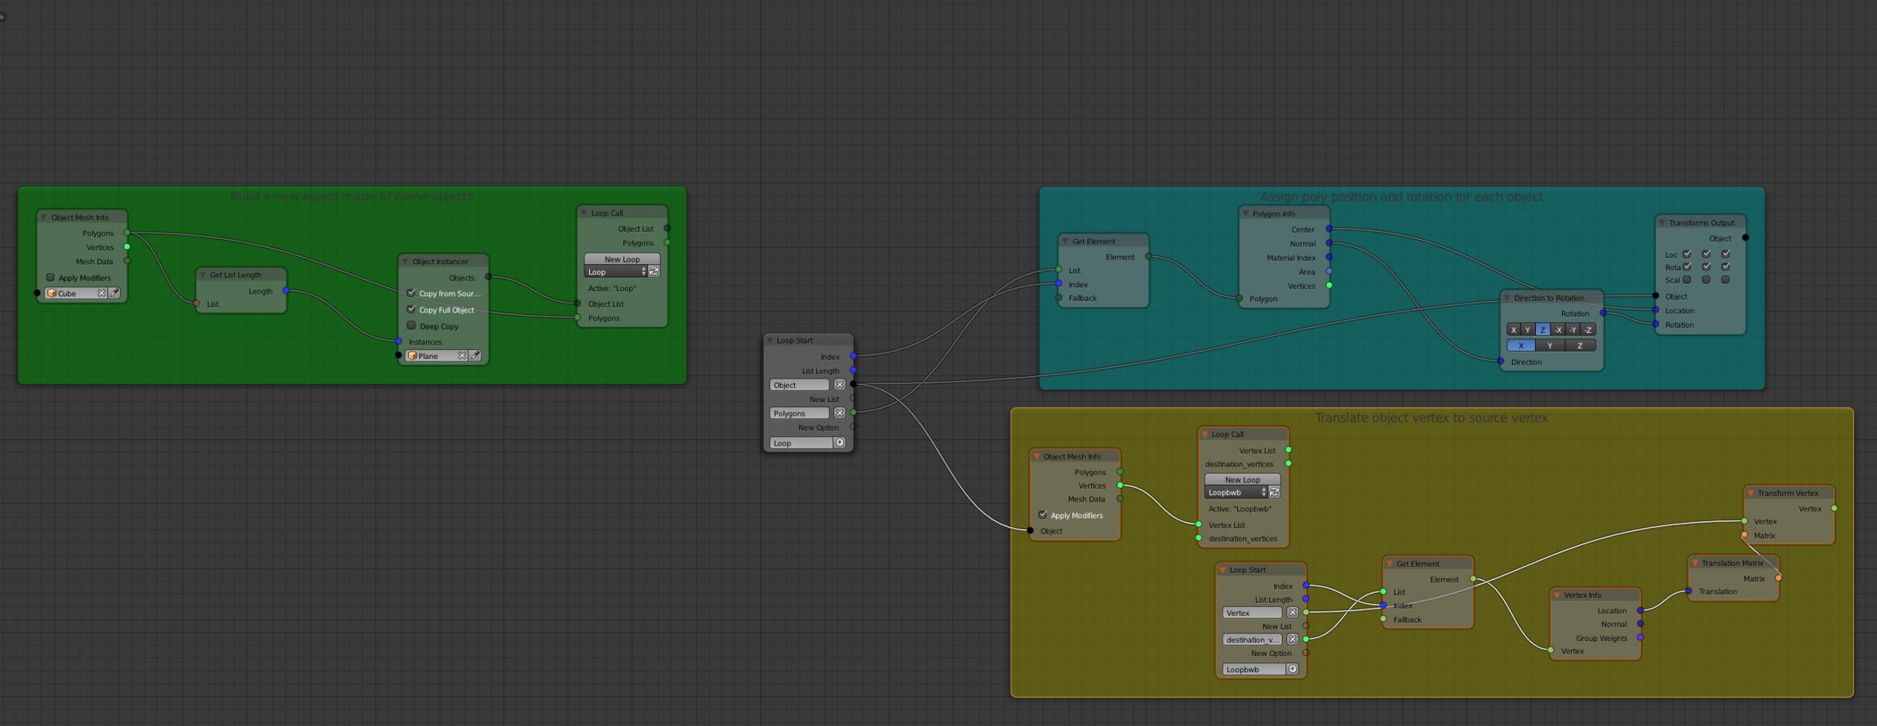Screen dimensions: 1877x726
Task: Pick object with eyedropper beside Cube
Action: point(115,293)
